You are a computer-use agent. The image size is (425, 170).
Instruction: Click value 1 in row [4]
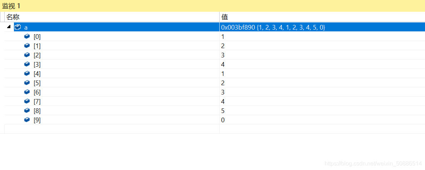[223, 73]
